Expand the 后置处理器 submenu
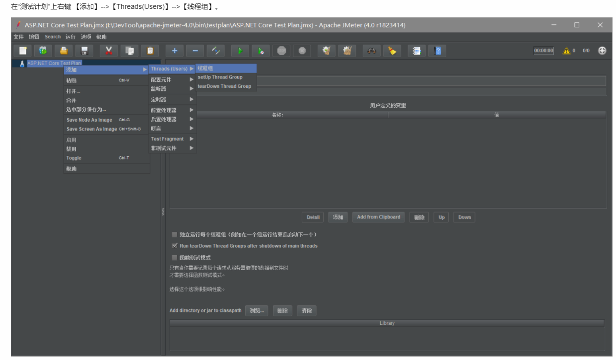The width and height of the screenshot is (616, 360). [x=172, y=119]
